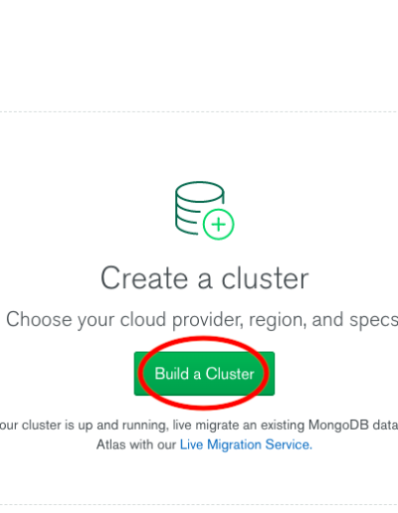This screenshot has width=398, height=513.
Task: Click the dashed divider below the migration text
Action: [x=199, y=505]
